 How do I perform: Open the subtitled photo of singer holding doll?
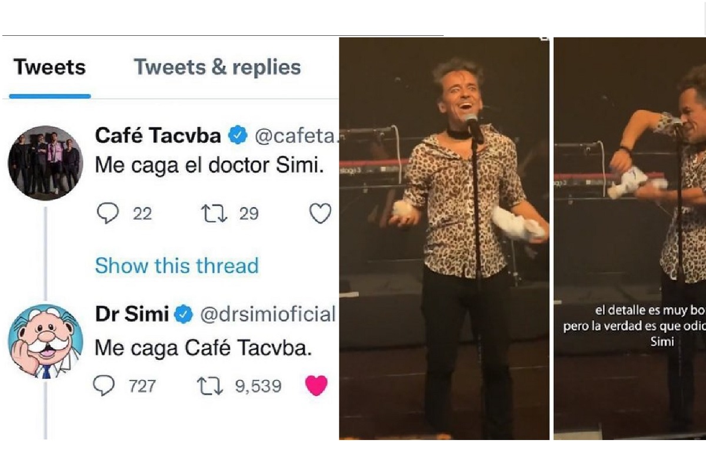(x=630, y=238)
